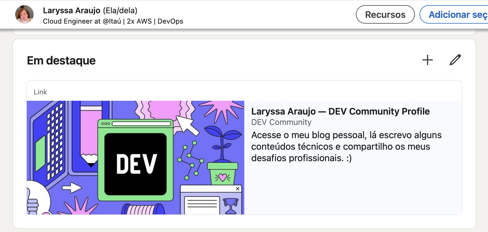Screen dimensions: 488x232
Task: Click the 'Cloud Engineer at @Itaú' headline text
Action: point(113,21)
